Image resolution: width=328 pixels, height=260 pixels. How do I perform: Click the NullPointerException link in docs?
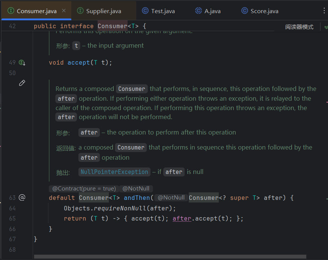pyautogui.click(x=114, y=172)
